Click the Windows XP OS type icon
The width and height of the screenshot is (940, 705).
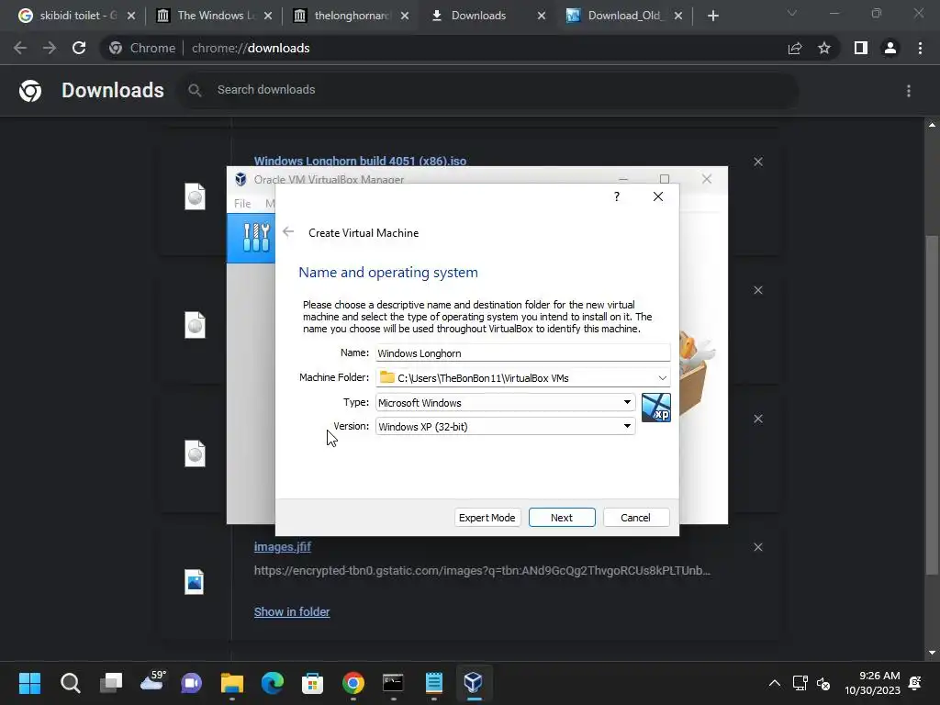(x=655, y=408)
